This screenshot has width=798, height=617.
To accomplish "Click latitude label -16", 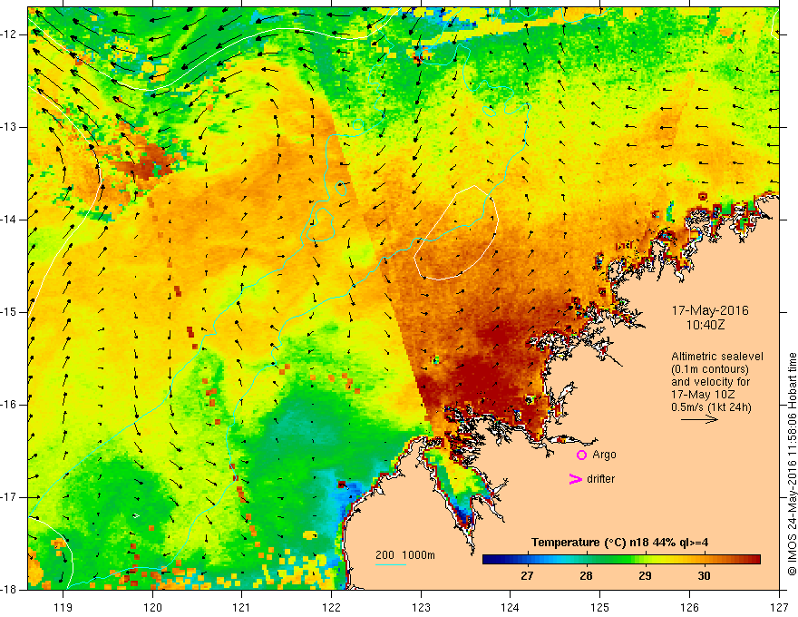I will tap(10, 405).
